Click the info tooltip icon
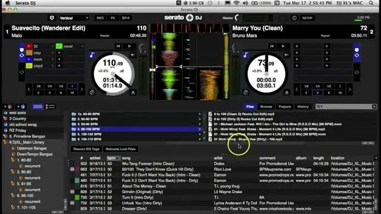Image resolution: width=381 pixels, height=214 pixels. 294,18
